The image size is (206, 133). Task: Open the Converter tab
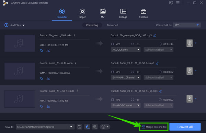click(62, 13)
